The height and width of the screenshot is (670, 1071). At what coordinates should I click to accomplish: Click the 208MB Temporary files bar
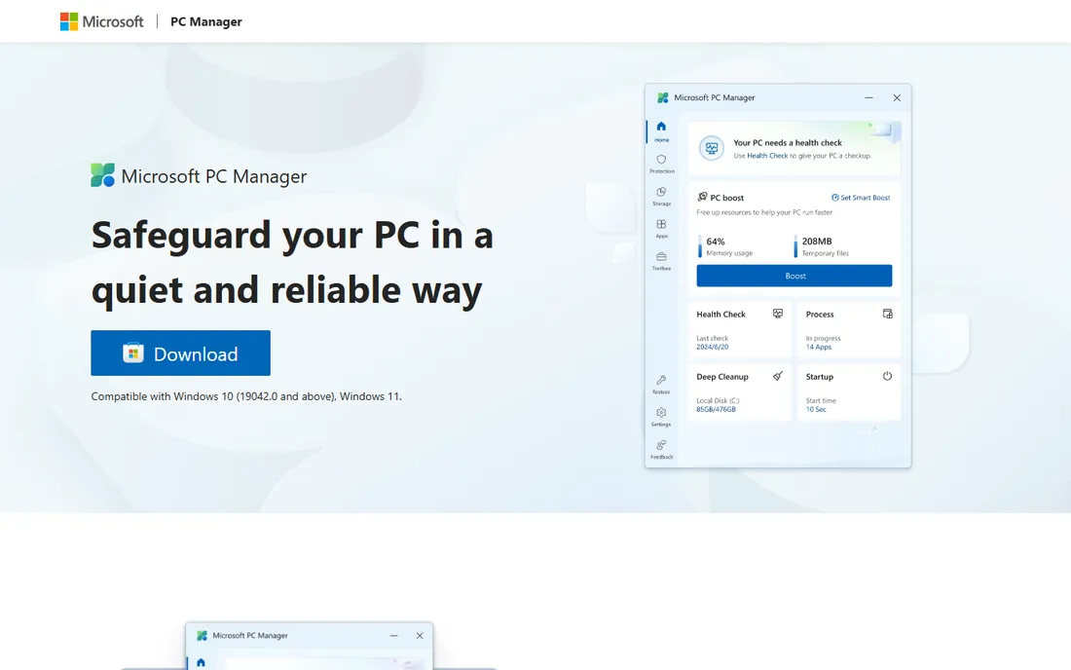click(795, 246)
